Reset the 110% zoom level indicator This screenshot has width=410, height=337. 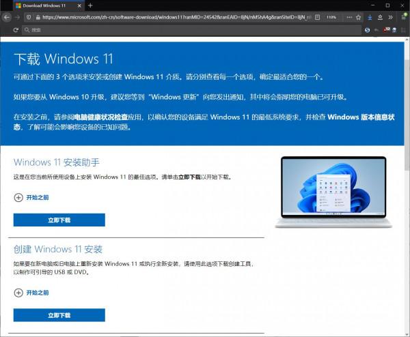click(331, 17)
